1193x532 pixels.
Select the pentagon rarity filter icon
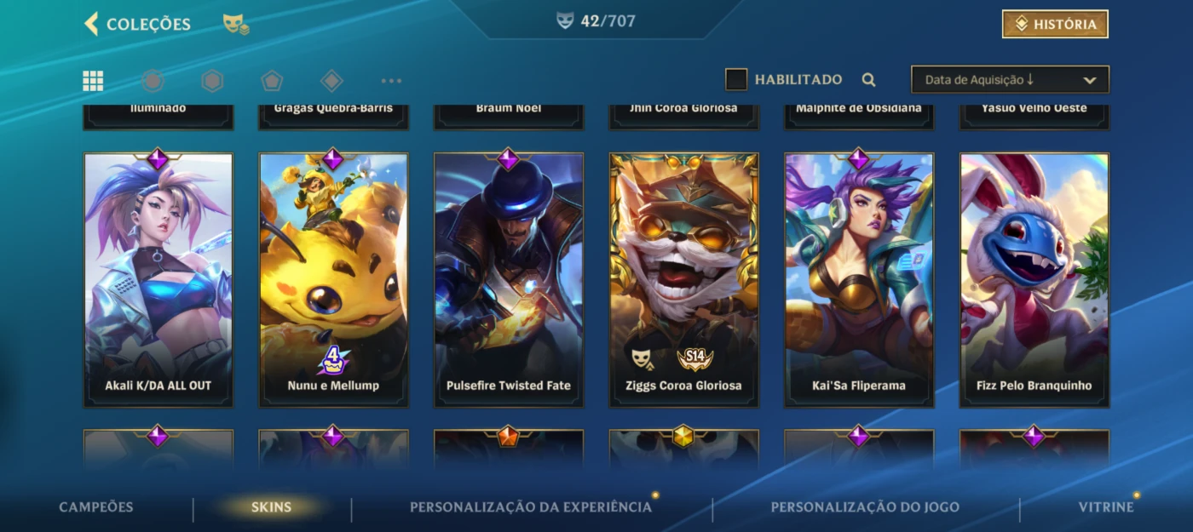click(272, 81)
